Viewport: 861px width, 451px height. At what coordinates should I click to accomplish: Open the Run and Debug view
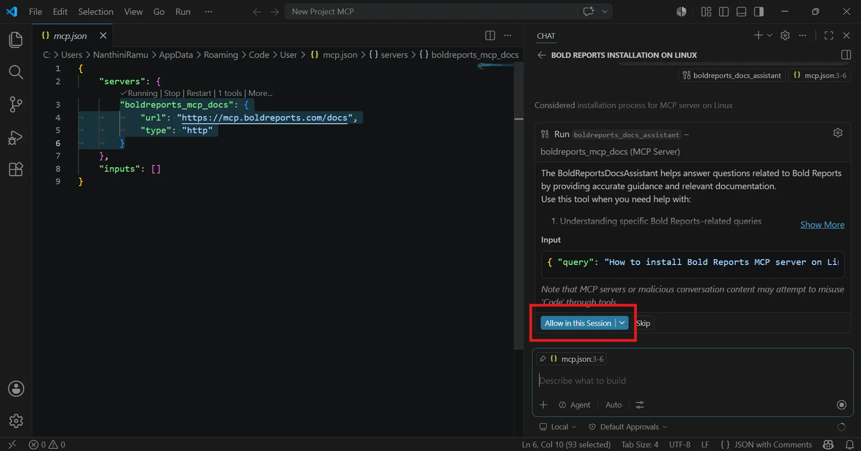click(16, 137)
